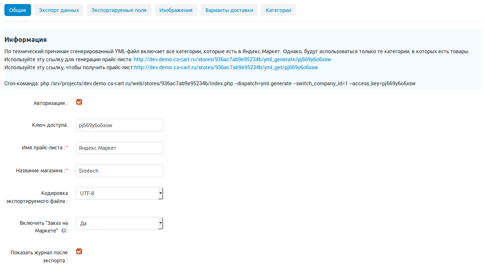Viewport: 485px width, 266px height.
Task: Select the Варианты доставки tab
Action: pos(229,10)
